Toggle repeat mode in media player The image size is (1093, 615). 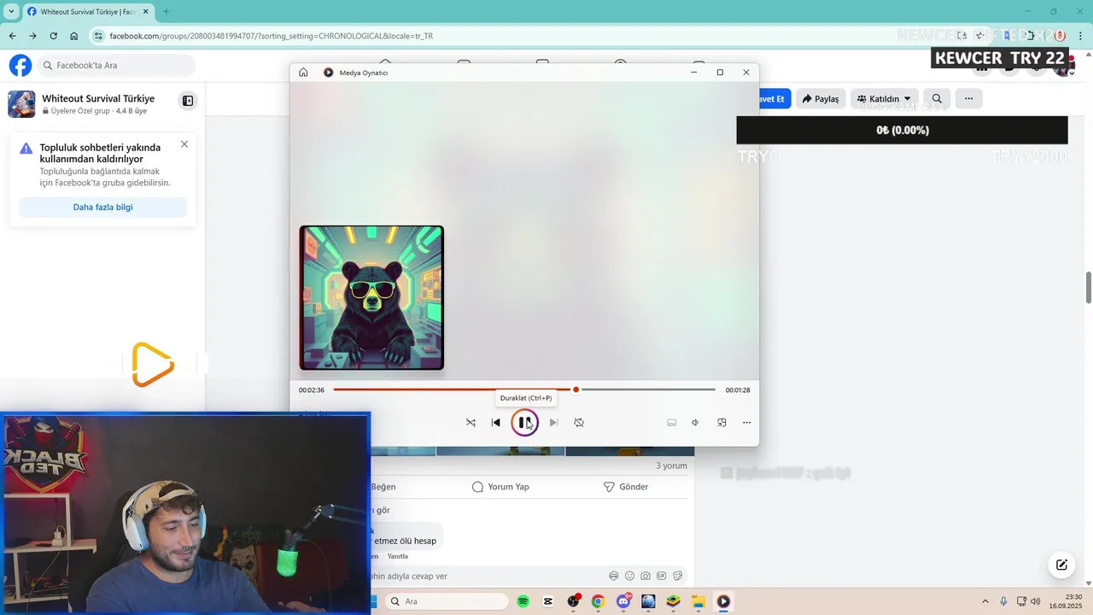click(579, 423)
